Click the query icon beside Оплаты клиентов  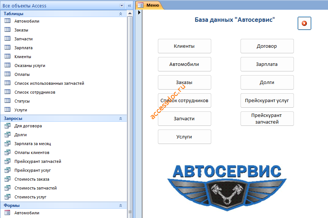coord(7,152)
